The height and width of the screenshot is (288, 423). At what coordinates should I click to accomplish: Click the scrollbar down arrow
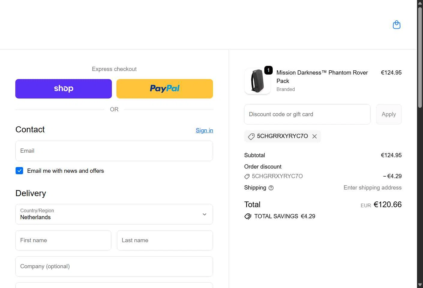(420, 285)
